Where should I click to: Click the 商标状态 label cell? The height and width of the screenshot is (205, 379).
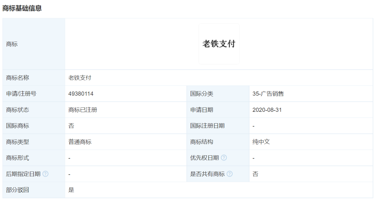tap(18, 110)
